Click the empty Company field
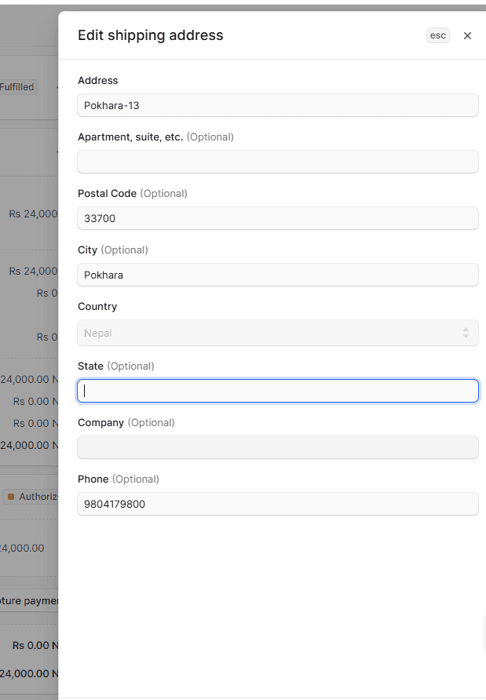486x700 pixels. click(x=277, y=447)
